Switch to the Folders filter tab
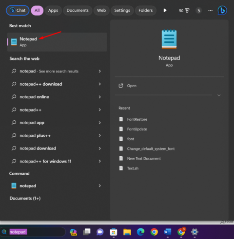 146,10
